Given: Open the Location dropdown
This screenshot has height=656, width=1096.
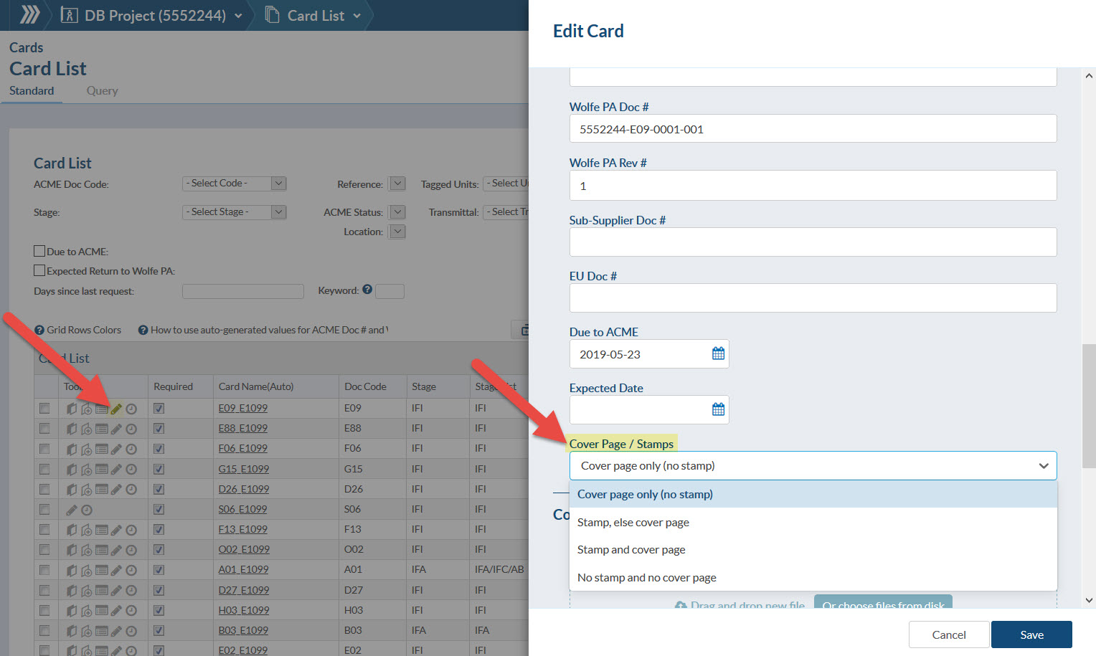Looking at the screenshot, I should pos(397,232).
